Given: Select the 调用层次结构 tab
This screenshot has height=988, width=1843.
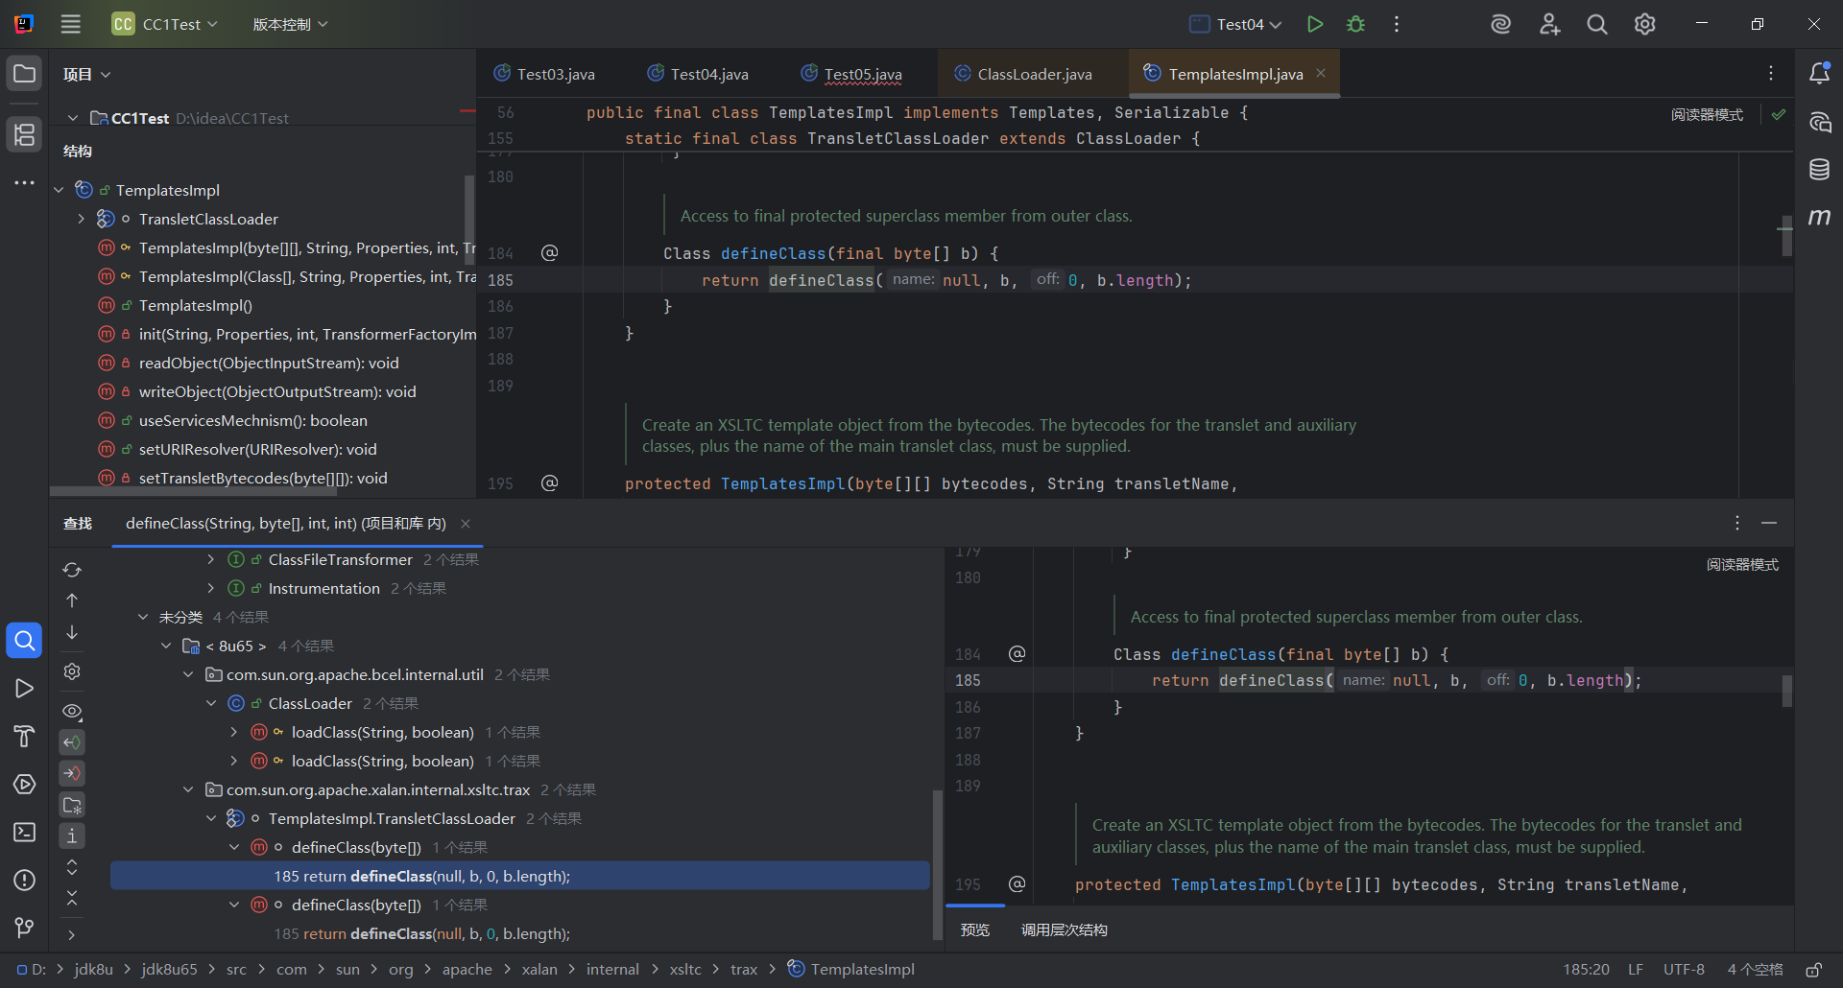Looking at the screenshot, I should click(1064, 929).
